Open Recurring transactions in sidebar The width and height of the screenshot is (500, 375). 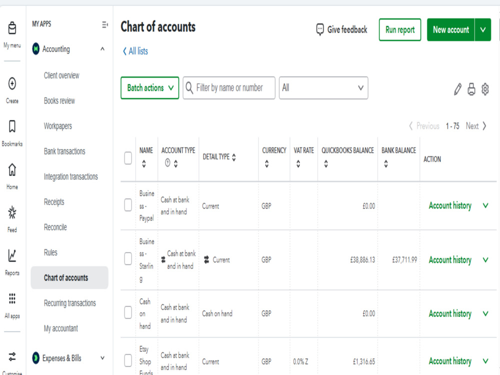pos(70,303)
